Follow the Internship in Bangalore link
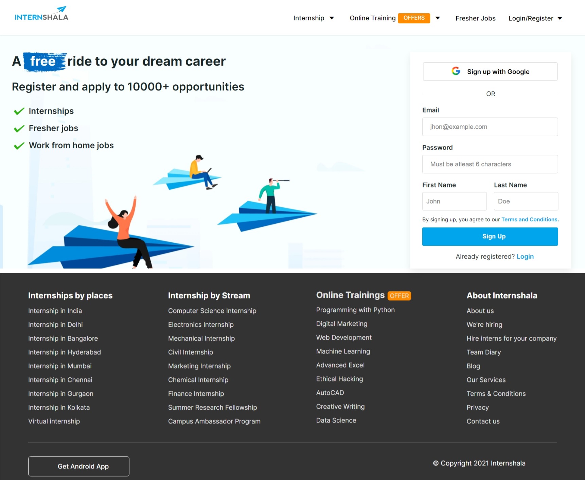The height and width of the screenshot is (480, 585). tap(63, 338)
